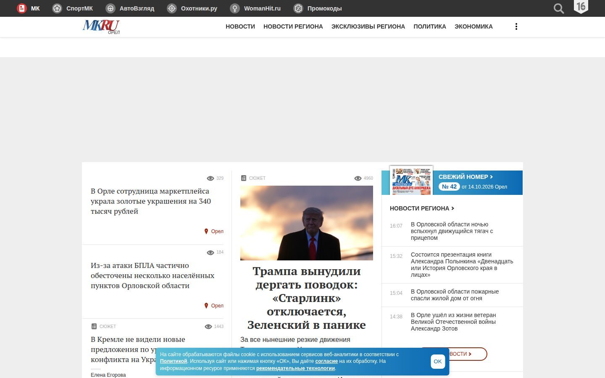This screenshot has width=605, height=378.
Task: Read the headline about Starlink and Zelensky
Action: click(307, 298)
